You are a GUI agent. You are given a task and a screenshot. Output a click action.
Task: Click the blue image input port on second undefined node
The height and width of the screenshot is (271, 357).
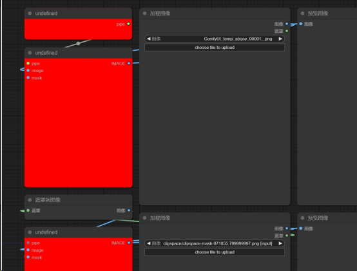point(28,70)
